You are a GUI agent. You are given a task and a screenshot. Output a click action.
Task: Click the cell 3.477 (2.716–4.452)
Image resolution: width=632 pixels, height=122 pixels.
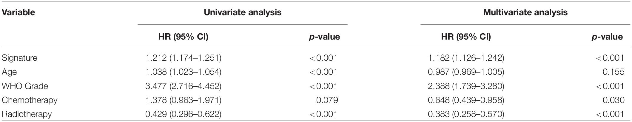click(x=183, y=86)
